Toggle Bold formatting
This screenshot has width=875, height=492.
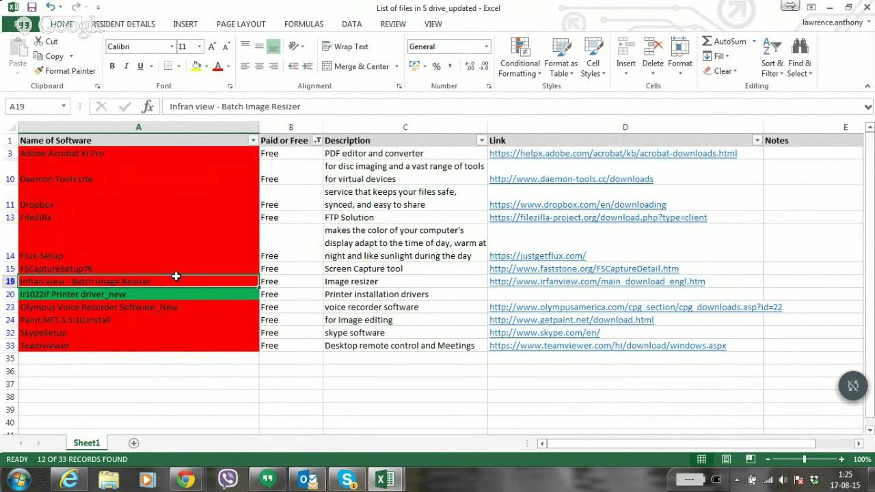coord(112,66)
